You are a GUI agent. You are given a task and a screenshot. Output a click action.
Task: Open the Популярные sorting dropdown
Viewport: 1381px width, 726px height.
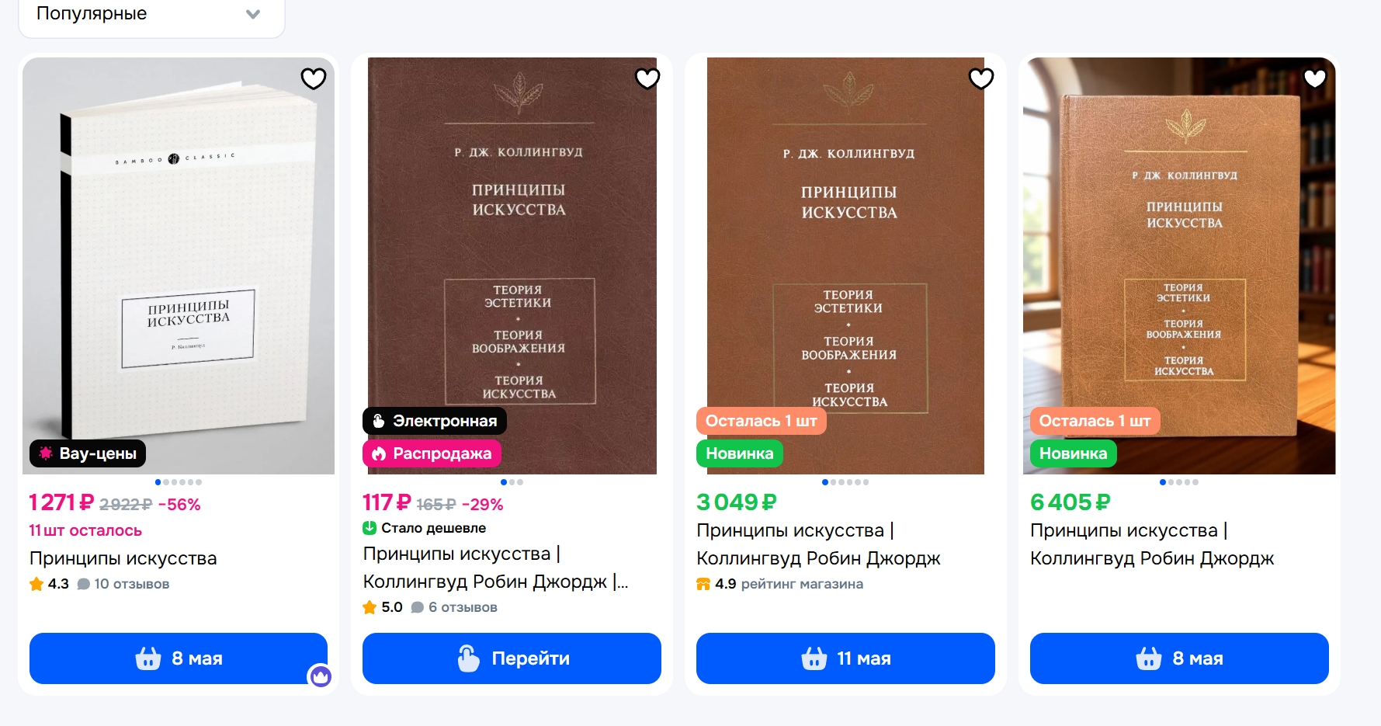tap(151, 15)
